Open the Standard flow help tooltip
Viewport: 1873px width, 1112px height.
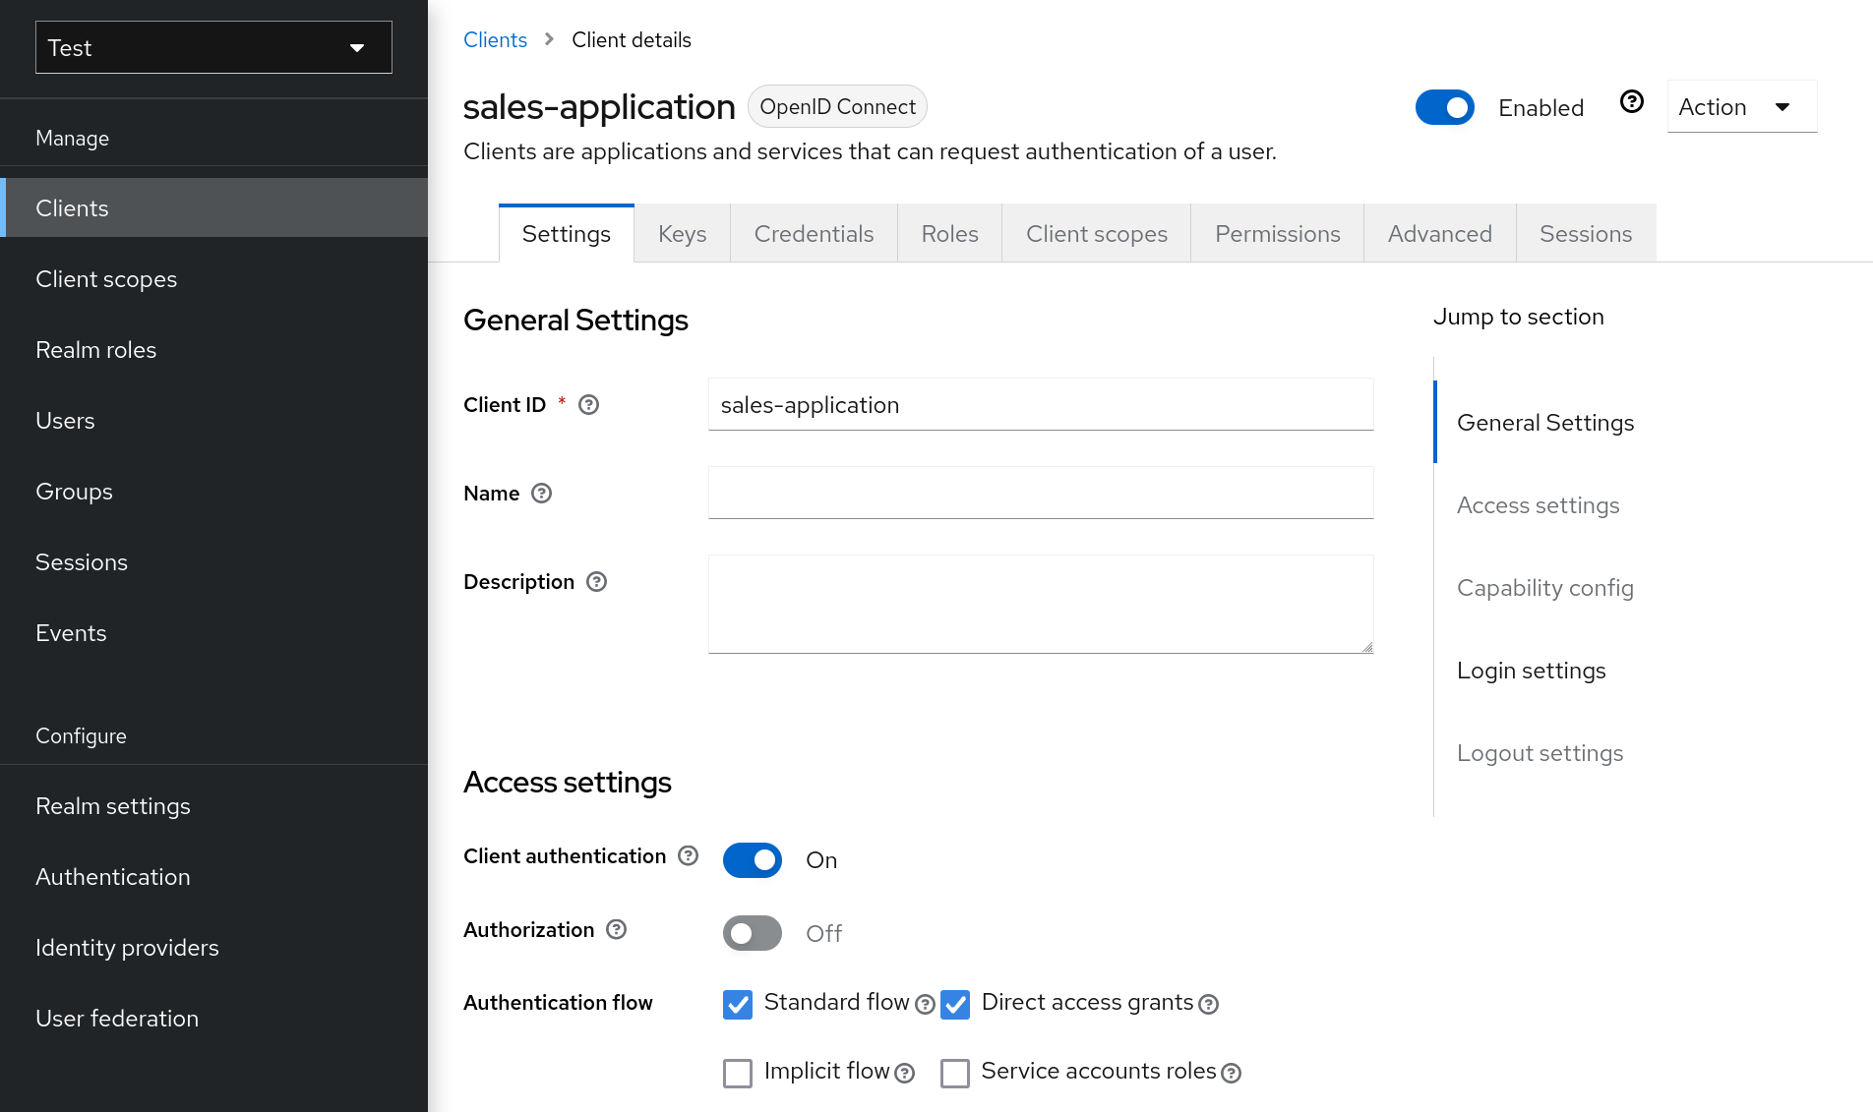tap(925, 1005)
